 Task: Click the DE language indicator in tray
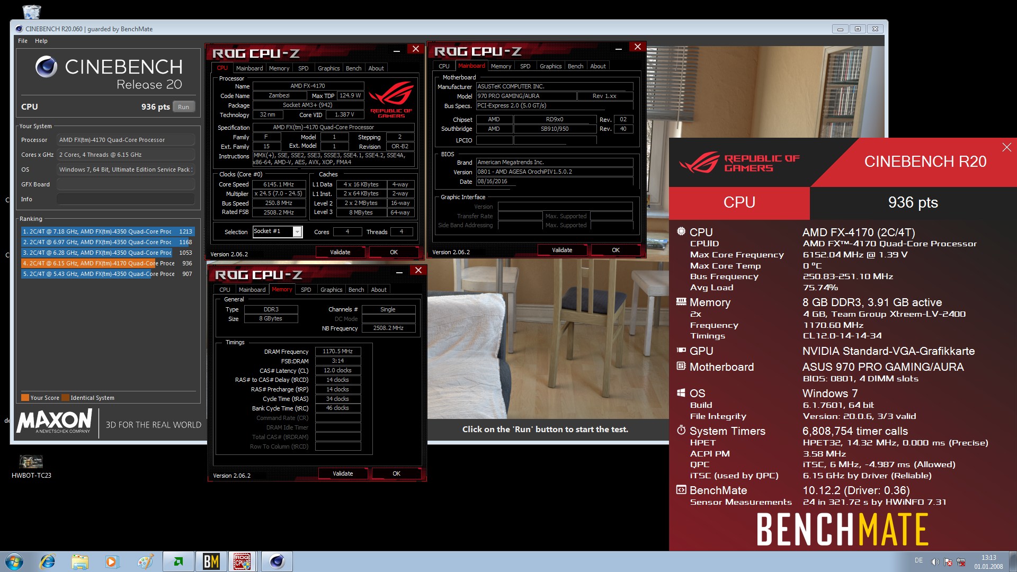[x=918, y=560]
